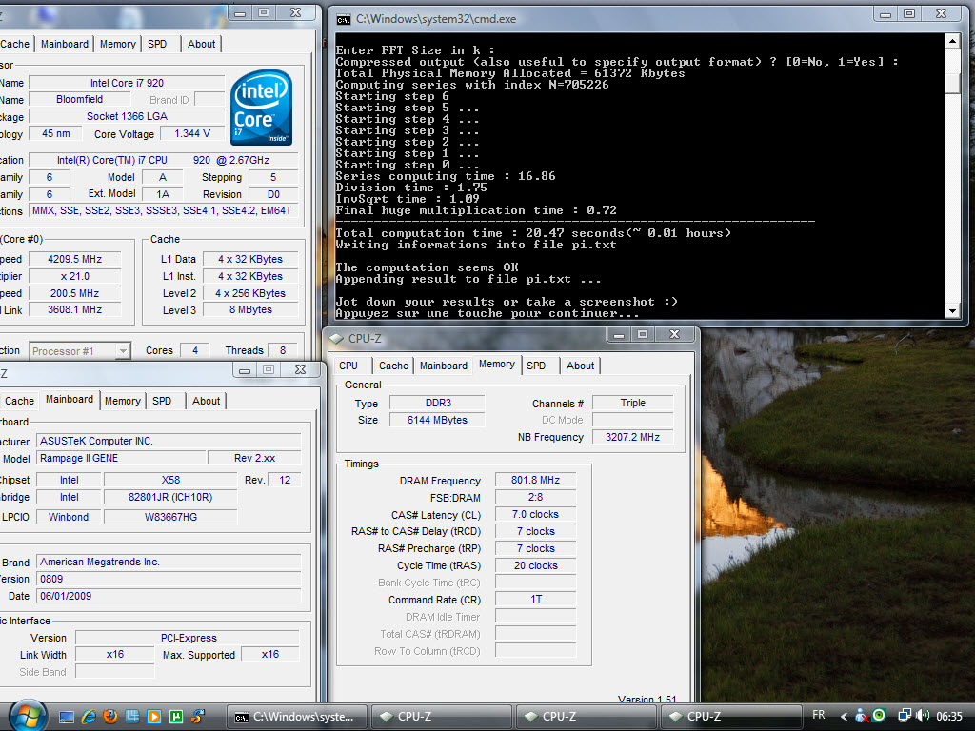
Task: Open the orange S quick launch icon
Action: (x=198, y=717)
